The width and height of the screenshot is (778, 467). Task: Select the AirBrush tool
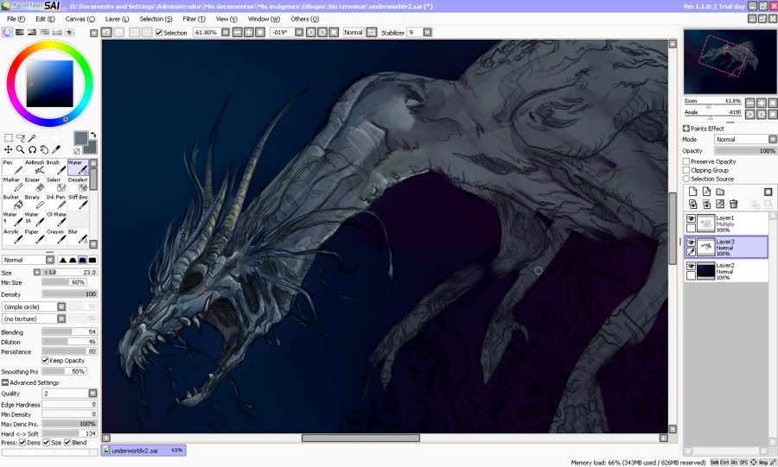pos(35,167)
